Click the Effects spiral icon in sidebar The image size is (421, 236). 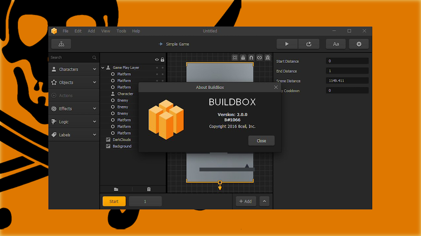[54, 109]
